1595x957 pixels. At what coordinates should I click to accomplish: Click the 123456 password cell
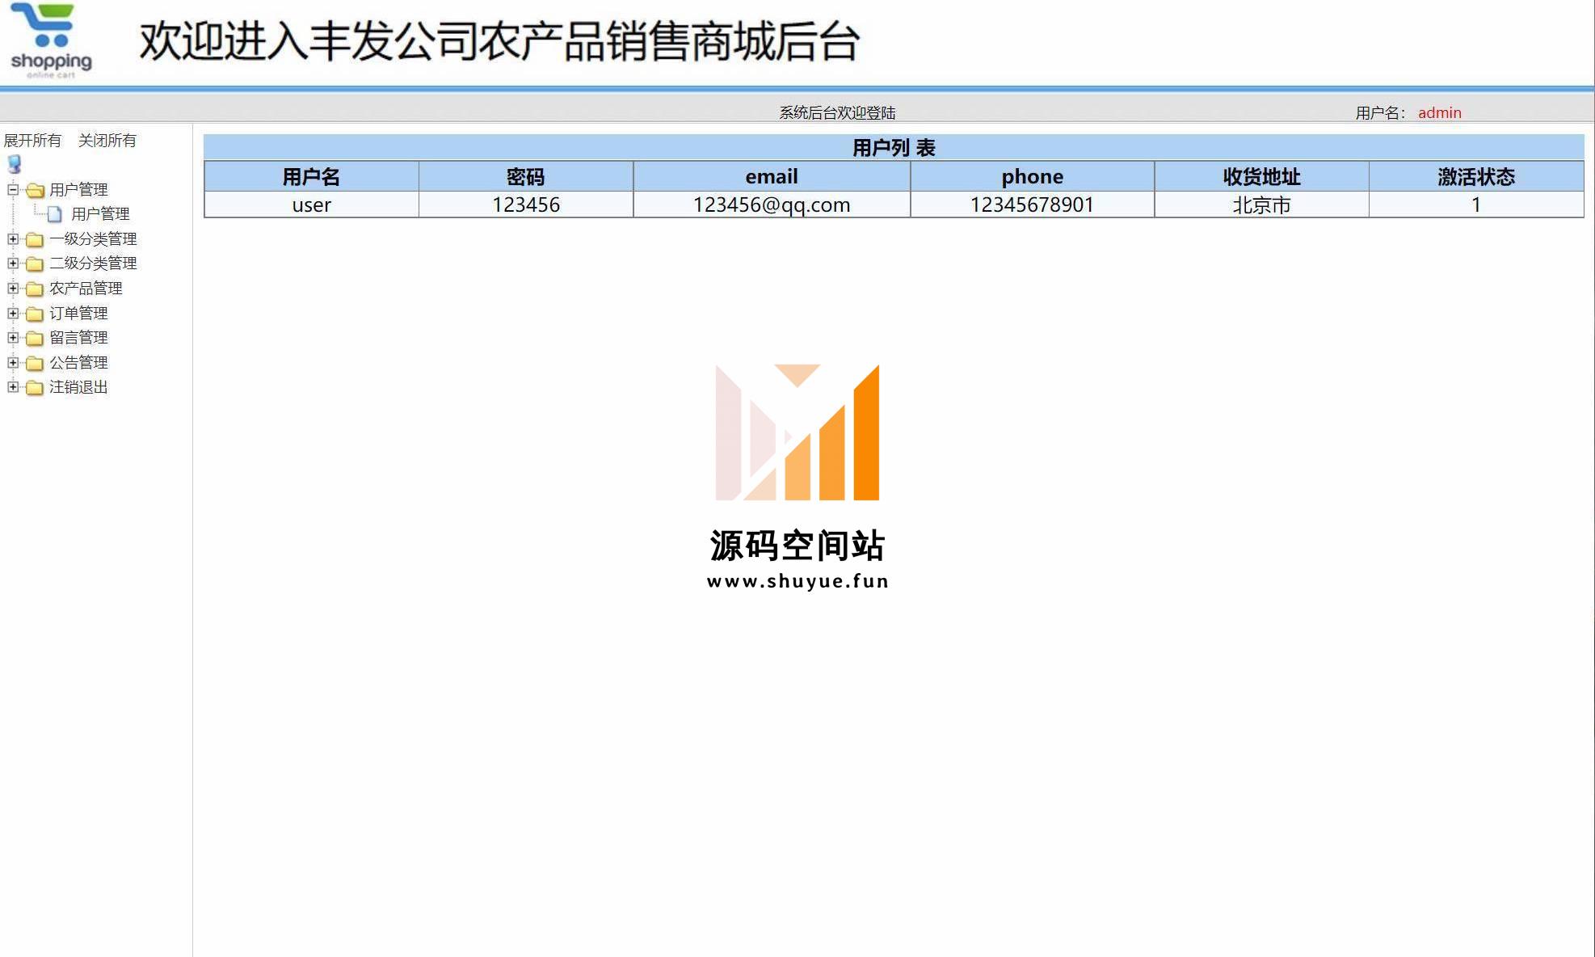click(526, 205)
